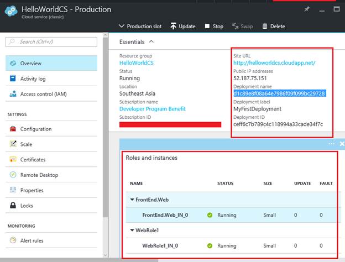This screenshot has height=262, width=345.
Task: Click the Configuration toolbox icon
Action: (x=13, y=129)
